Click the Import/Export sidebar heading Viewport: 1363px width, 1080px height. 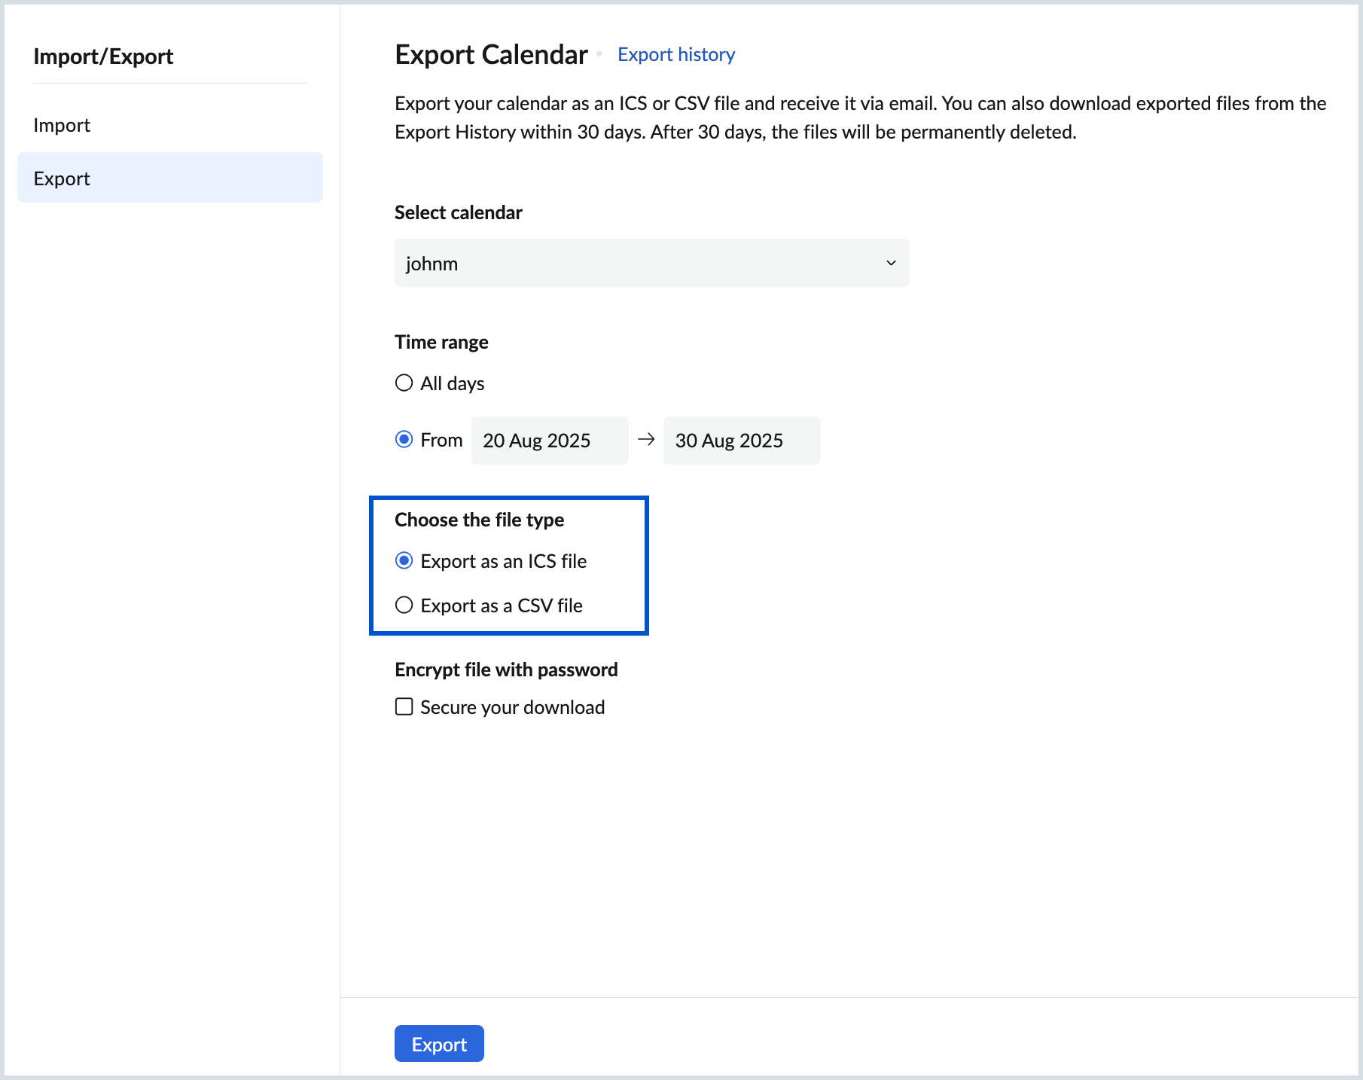coord(103,56)
